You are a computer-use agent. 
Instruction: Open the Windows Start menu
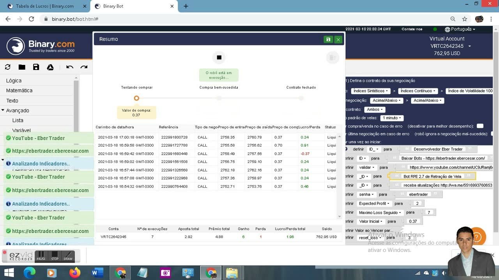pyautogui.click(x=9, y=273)
